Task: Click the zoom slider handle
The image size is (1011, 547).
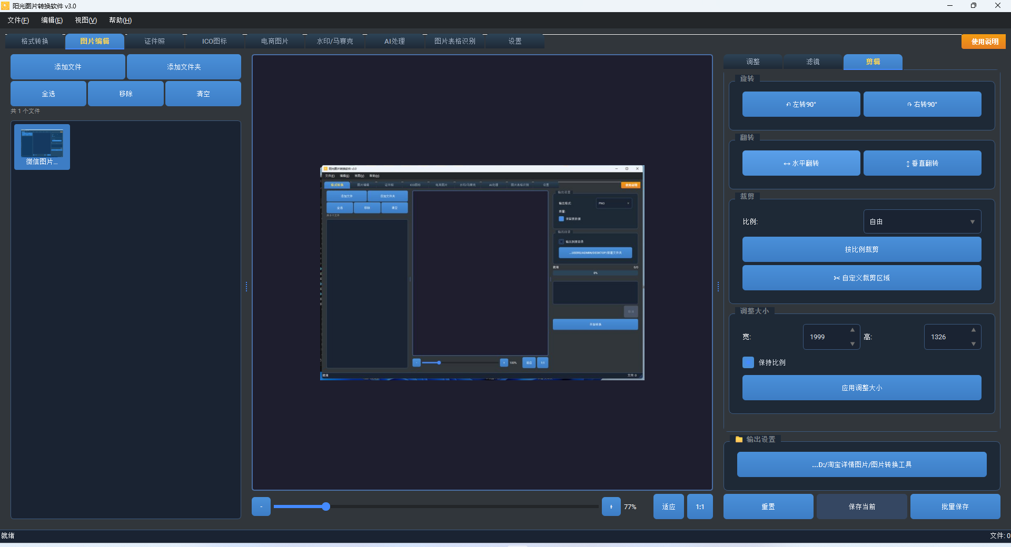Action: (x=326, y=507)
